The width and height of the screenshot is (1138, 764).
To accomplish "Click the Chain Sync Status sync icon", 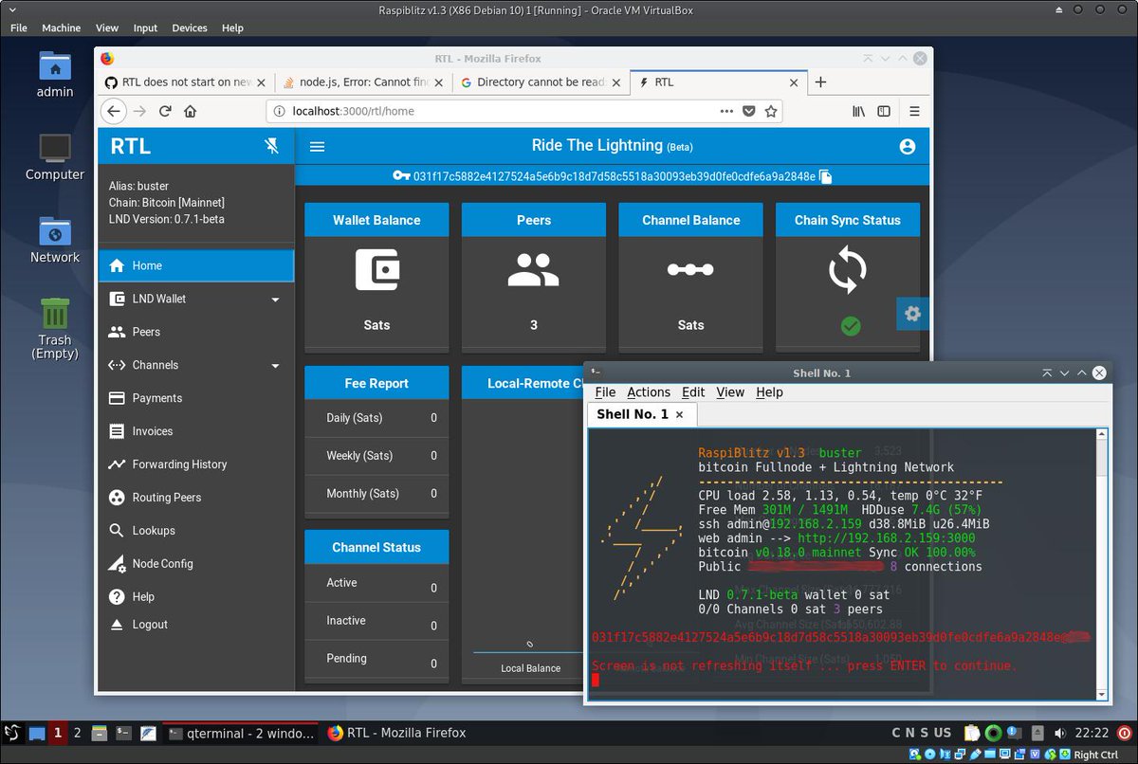I will click(847, 270).
